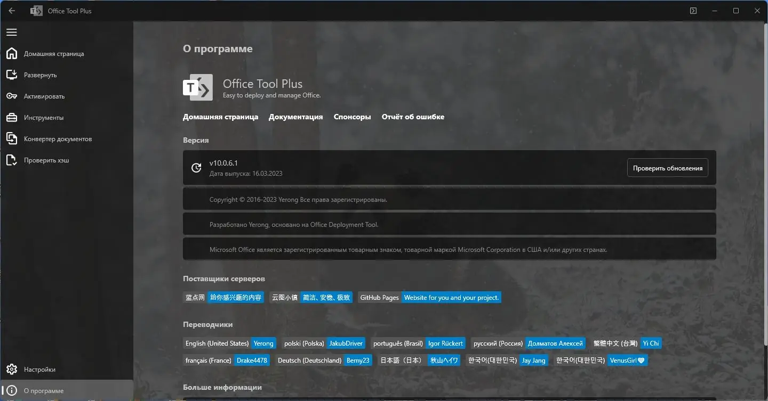Open Домашняя страница in the sidebar
The height and width of the screenshot is (401, 768).
[67, 54]
